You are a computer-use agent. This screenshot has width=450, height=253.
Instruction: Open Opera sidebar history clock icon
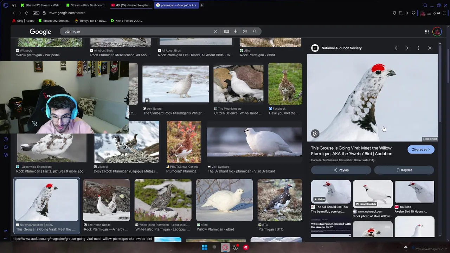click(x=6, y=140)
